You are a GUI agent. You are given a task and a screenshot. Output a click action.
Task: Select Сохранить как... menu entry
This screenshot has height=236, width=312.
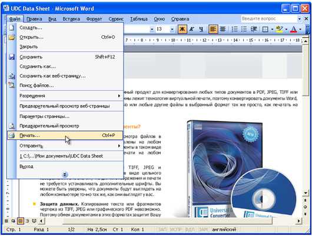coord(65,67)
